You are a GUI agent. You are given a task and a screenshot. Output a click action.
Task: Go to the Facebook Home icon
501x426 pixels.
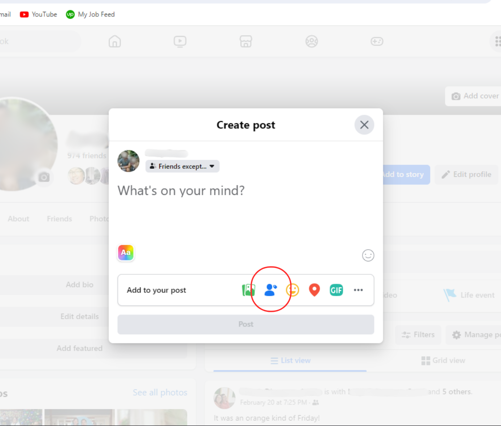pyautogui.click(x=115, y=41)
